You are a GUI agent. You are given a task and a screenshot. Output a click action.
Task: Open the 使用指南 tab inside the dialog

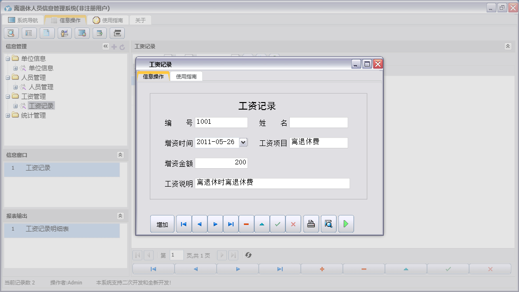186,77
